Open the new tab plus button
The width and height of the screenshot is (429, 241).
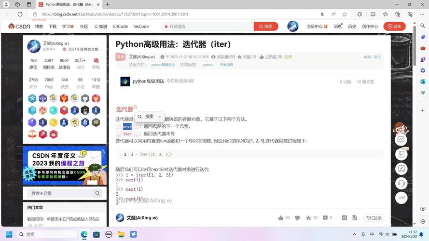(108, 4)
